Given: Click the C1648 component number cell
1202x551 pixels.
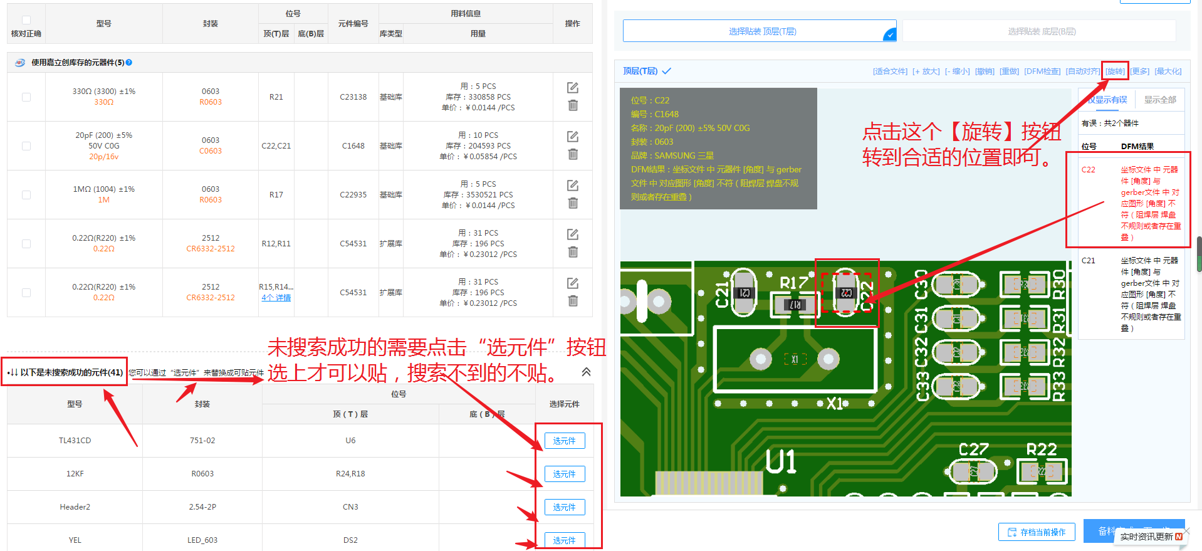Looking at the screenshot, I should click(353, 146).
